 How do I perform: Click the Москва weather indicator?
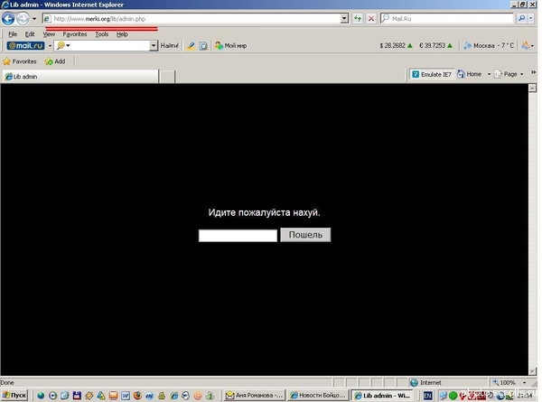[489, 46]
